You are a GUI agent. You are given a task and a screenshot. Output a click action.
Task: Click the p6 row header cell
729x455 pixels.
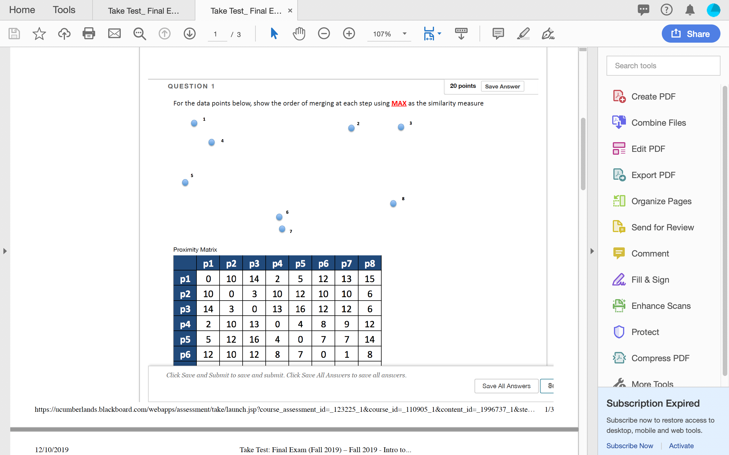coord(185,355)
